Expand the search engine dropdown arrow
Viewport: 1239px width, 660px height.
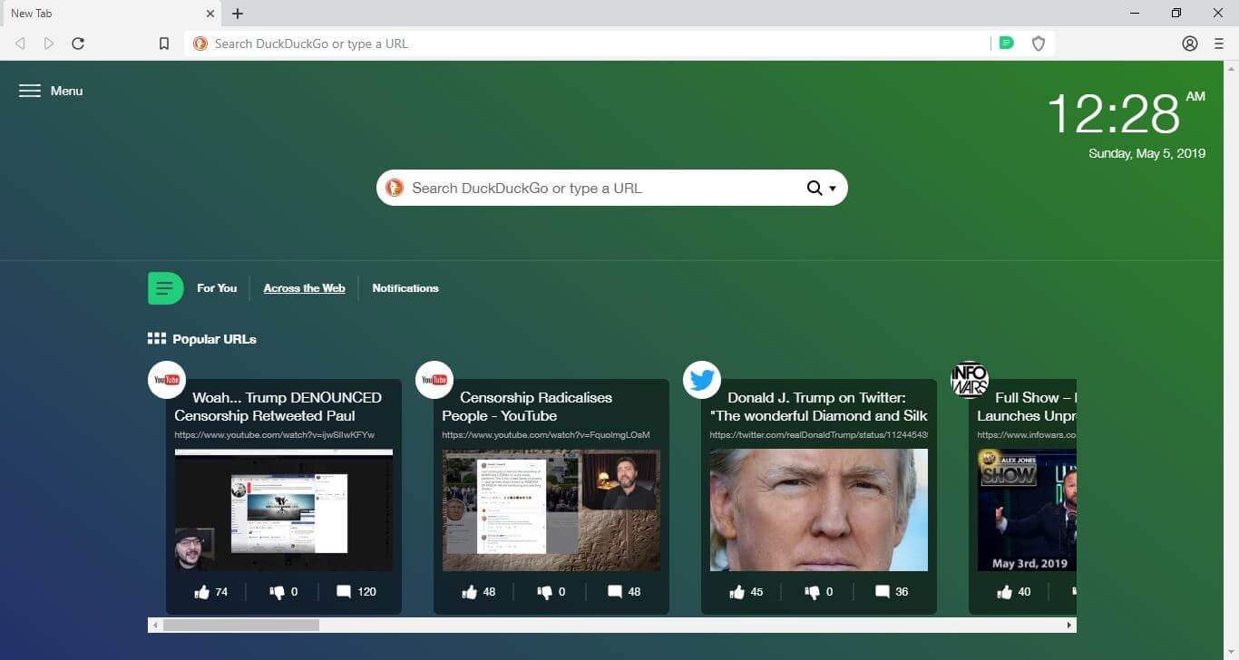(833, 189)
